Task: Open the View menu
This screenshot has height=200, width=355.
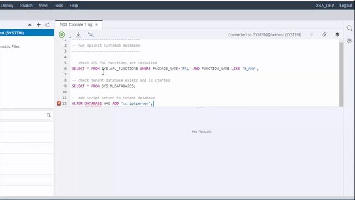Action: 43,6
